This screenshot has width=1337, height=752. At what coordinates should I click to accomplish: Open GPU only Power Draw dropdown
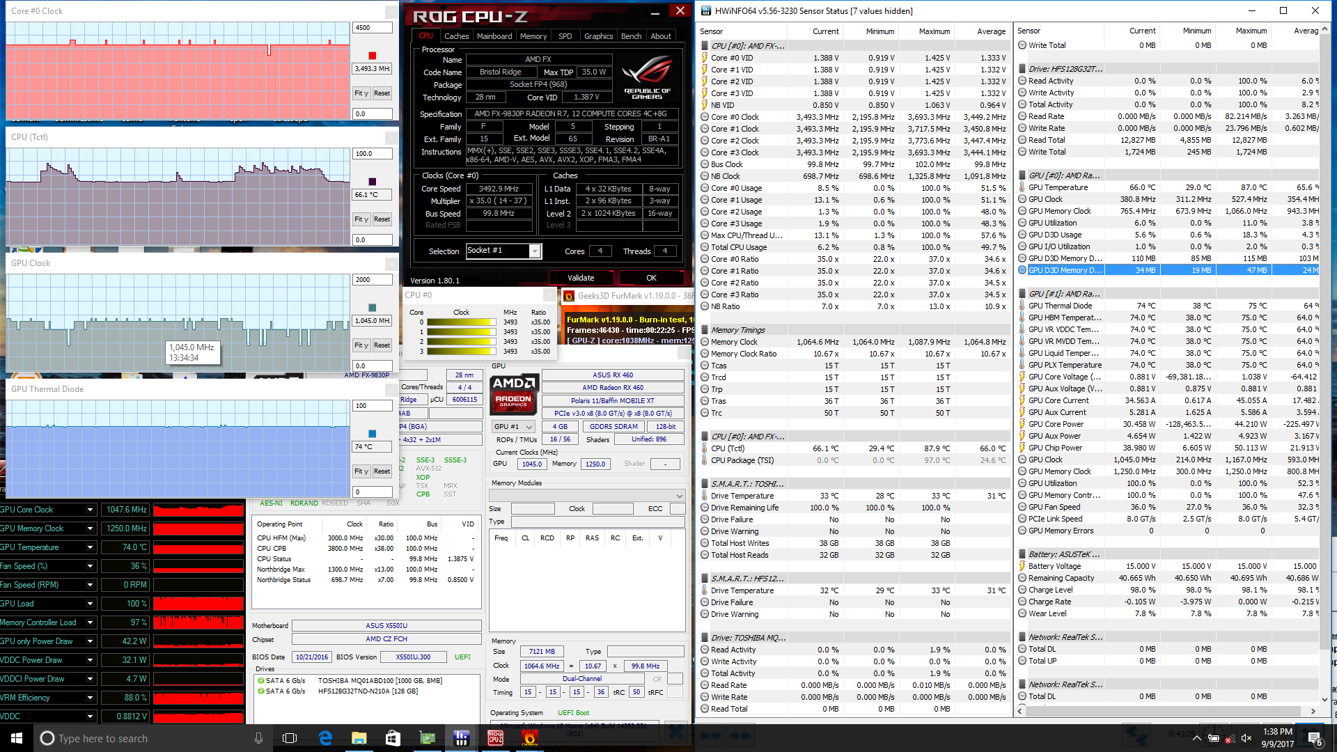pos(90,641)
